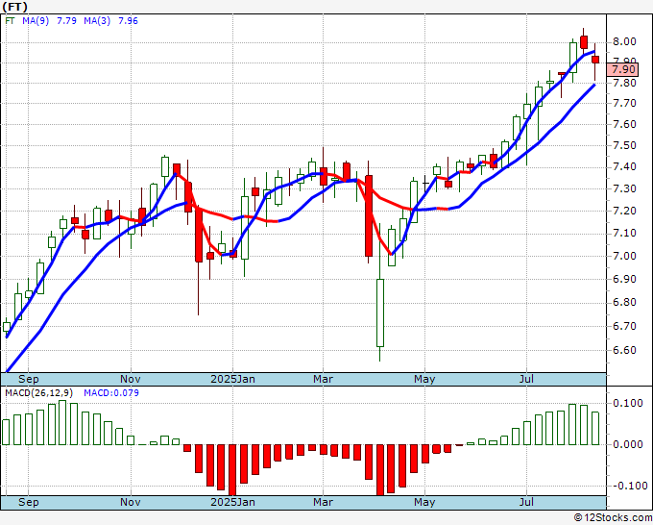Click Mar on the MACD time axis
653x525 pixels.
tap(324, 502)
